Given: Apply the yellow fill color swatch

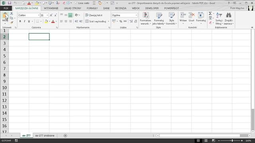Looking at the screenshot, I should coord(46,21).
